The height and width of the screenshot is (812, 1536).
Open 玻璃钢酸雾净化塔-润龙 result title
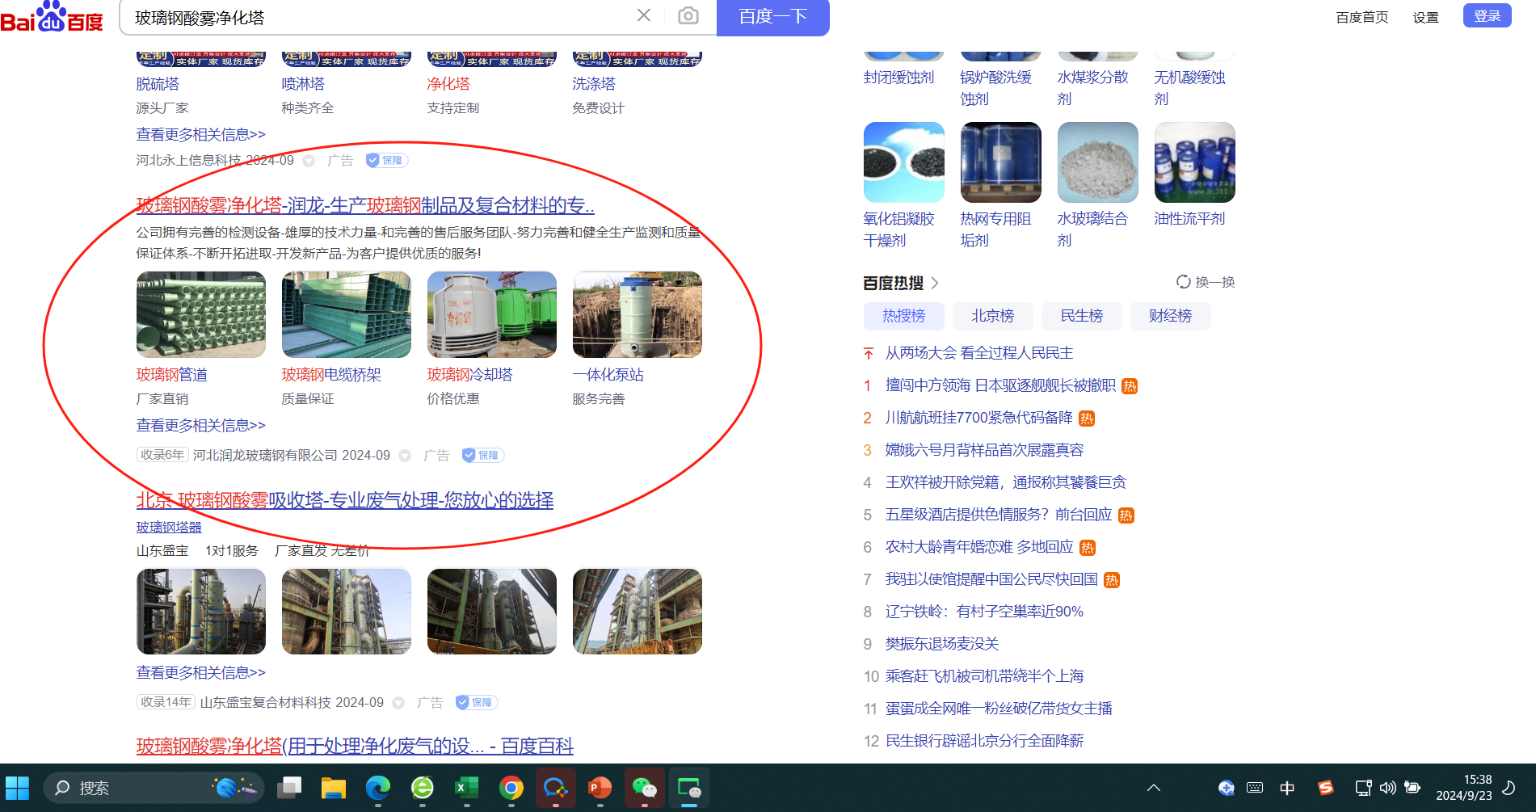(365, 205)
